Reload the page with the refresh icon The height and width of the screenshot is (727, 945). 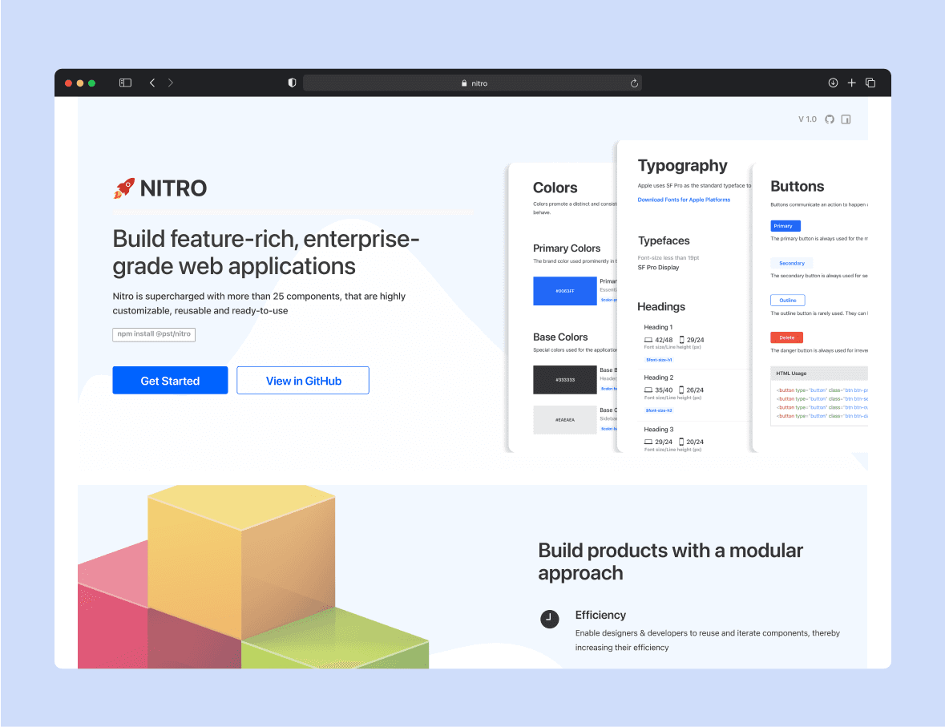[x=634, y=83]
